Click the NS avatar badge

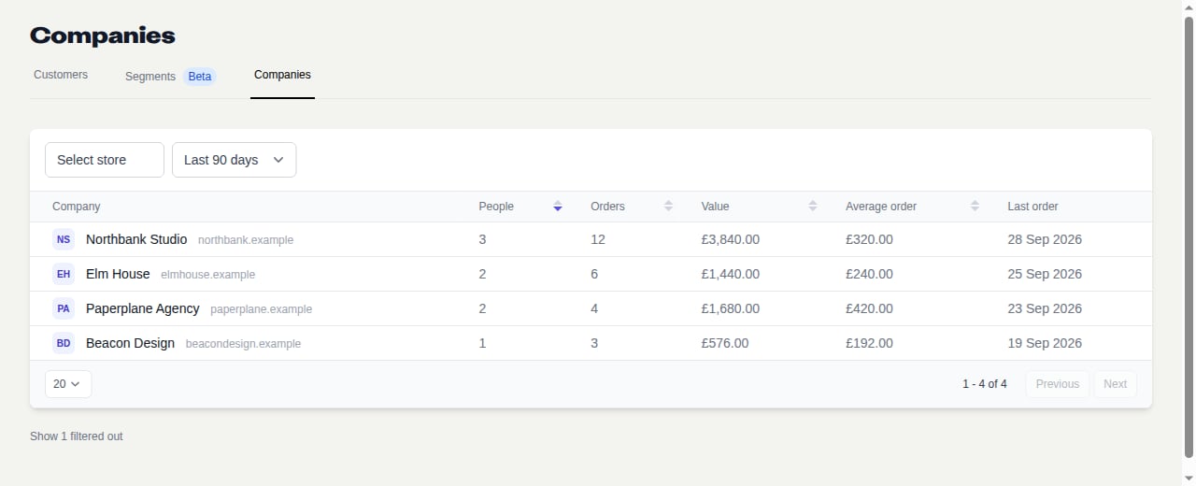point(64,240)
